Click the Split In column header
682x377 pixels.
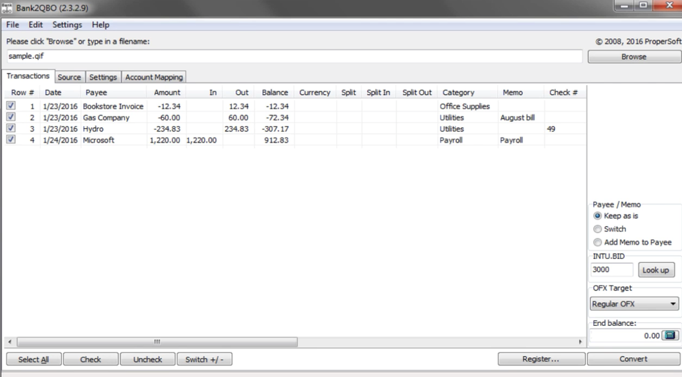click(x=379, y=92)
